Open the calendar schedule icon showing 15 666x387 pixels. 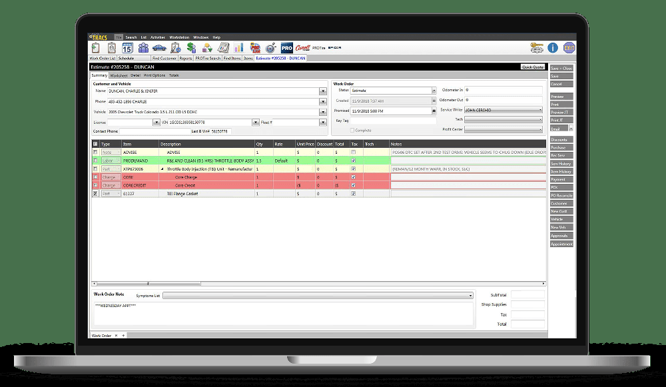click(x=127, y=48)
